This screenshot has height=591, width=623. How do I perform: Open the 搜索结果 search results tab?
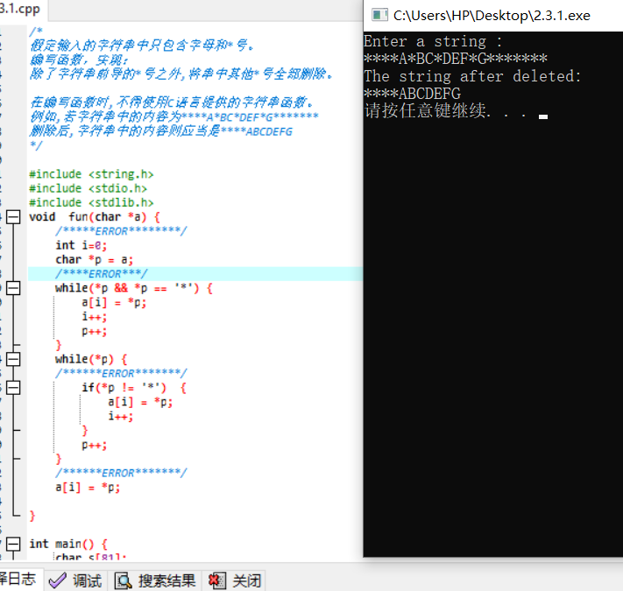[x=155, y=580]
